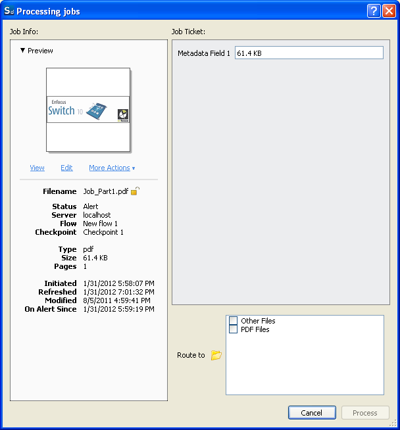Click the Job Info: heading

[x=24, y=32]
